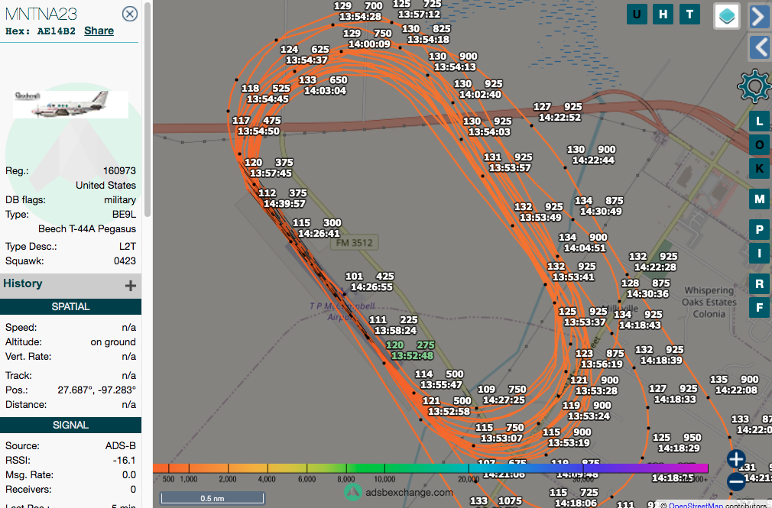
Task: Toggle the I button
Action: pyautogui.click(x=760, y=254)
